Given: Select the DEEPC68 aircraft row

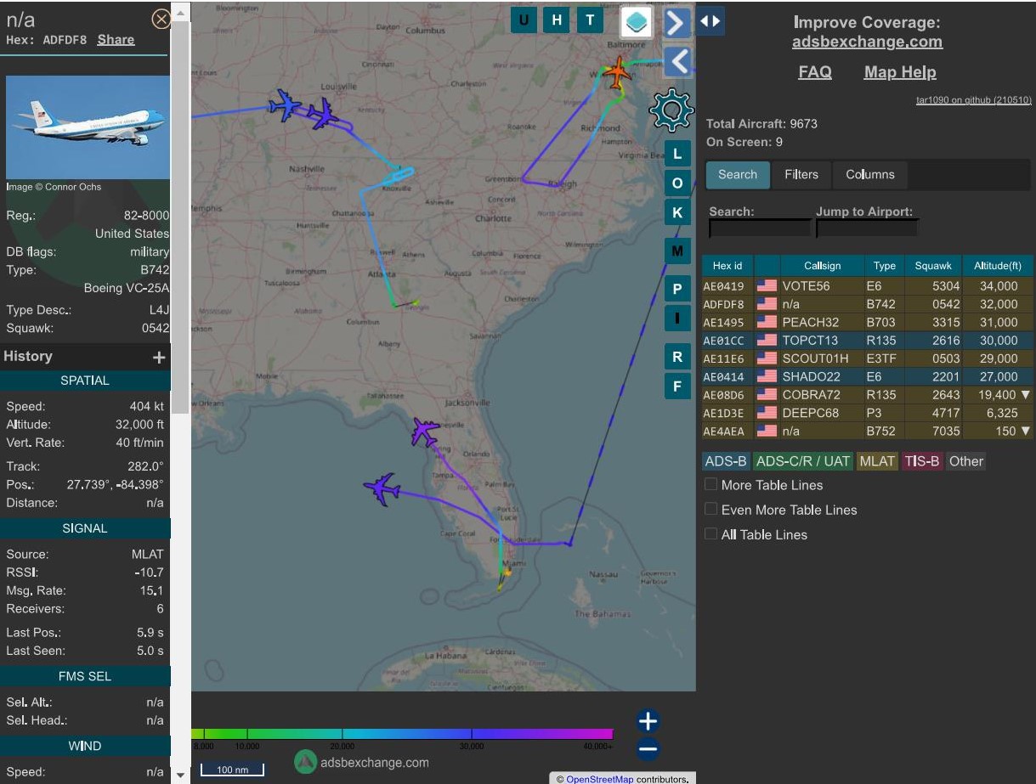Looking at the screenshot, I should (868, 413).
